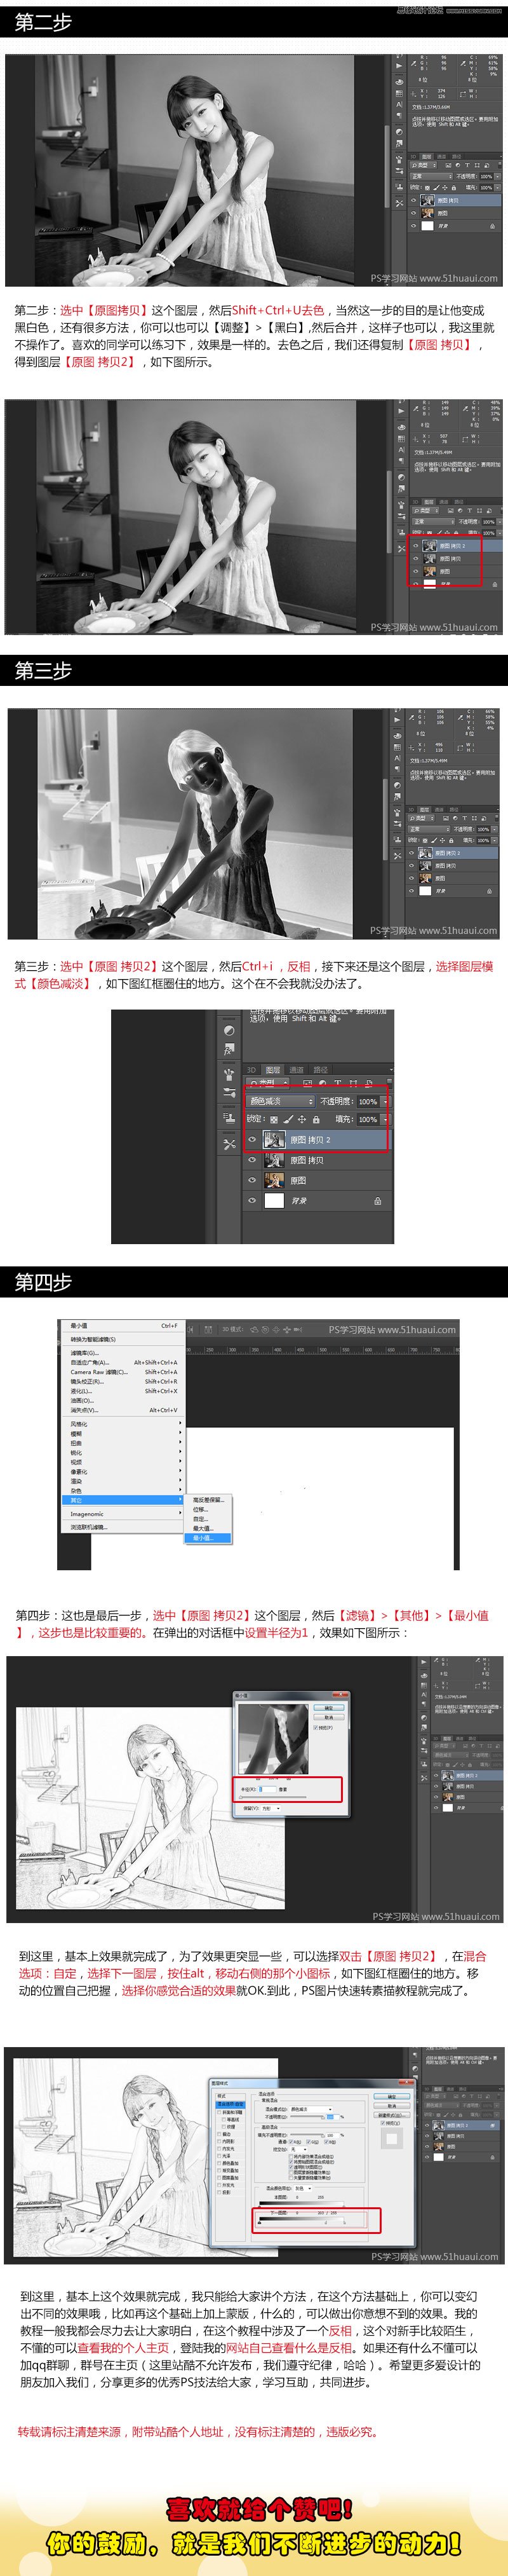Toggle visibility of the 原图 layer in the closeup
Viewport: 508px width, 2576px height.
(x=253, y=1180)
